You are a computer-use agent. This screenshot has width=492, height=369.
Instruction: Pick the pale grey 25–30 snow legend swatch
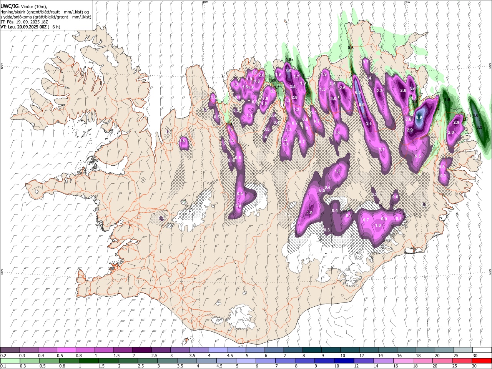coord(463,350)
